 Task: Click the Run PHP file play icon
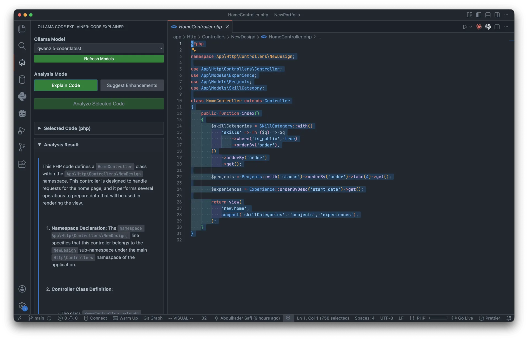point(465,27)
